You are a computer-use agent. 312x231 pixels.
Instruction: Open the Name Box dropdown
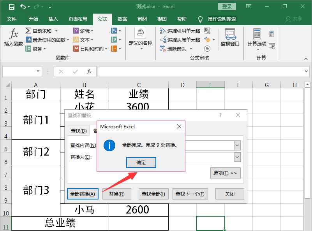click(38, 71)
